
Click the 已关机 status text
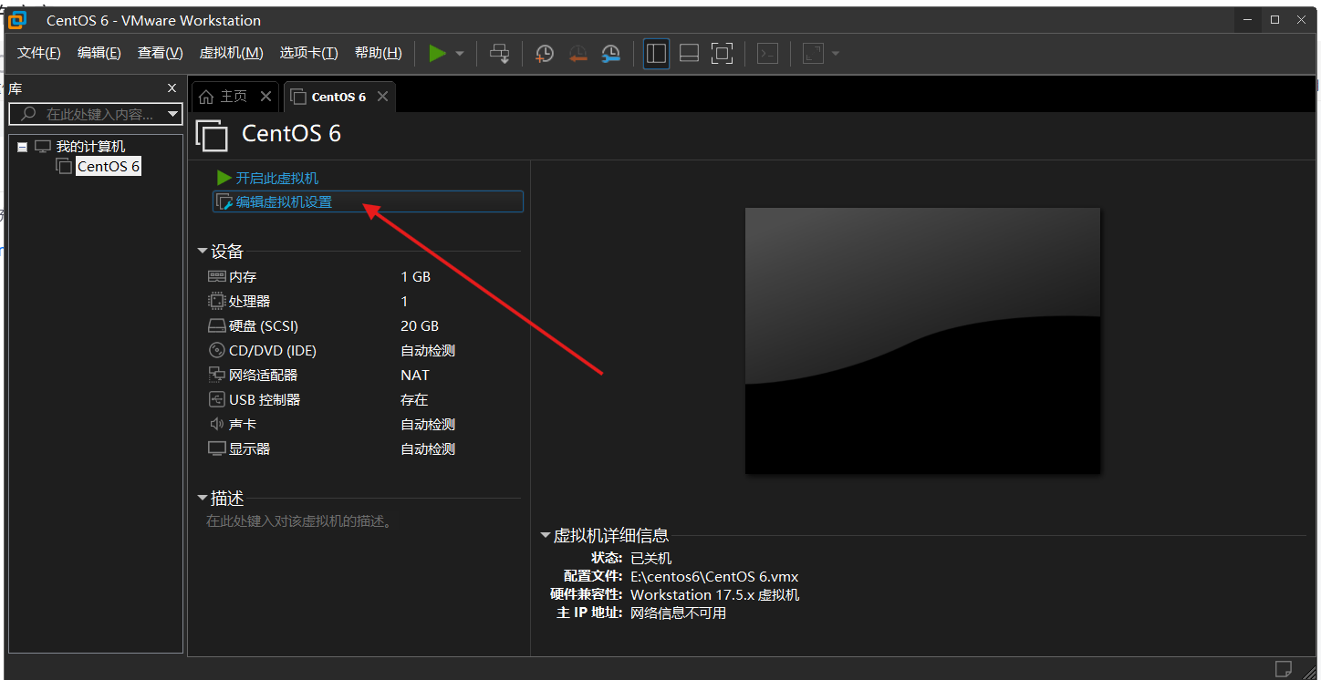coord(650,558)
